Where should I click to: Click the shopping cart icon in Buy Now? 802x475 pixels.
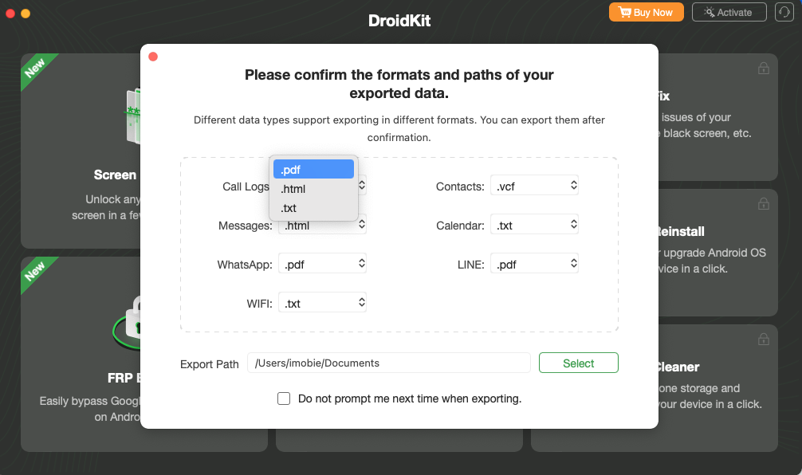tap(625, 12)
